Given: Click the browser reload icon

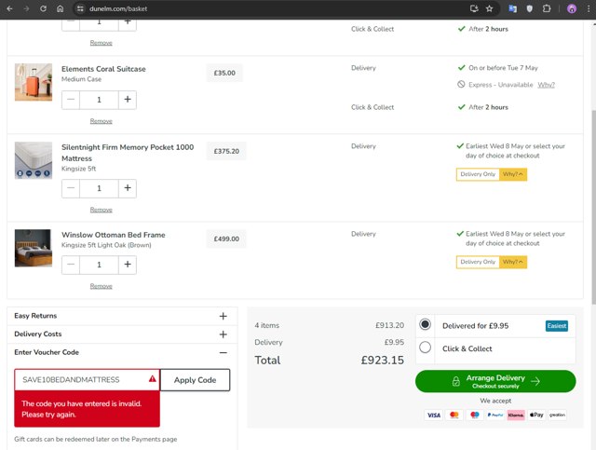Looking at the screenshot, I should tap(43, 8).
